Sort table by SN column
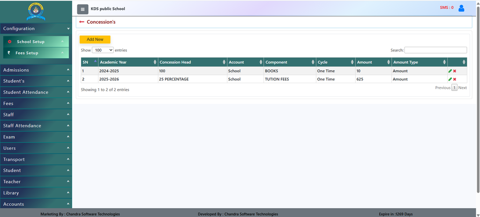Viewport: 480px width, 217px height. pyautogui.click(x=90, y=62)
